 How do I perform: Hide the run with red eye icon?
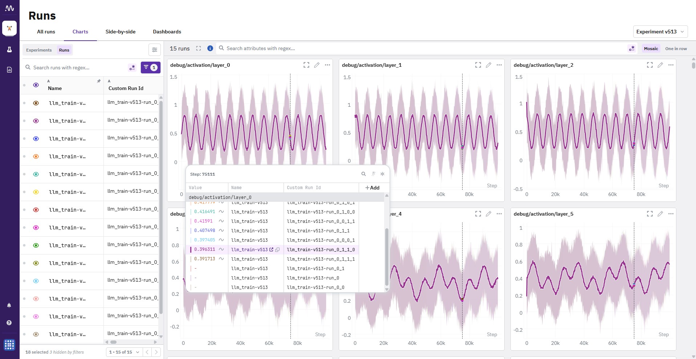tap(36, 210)
